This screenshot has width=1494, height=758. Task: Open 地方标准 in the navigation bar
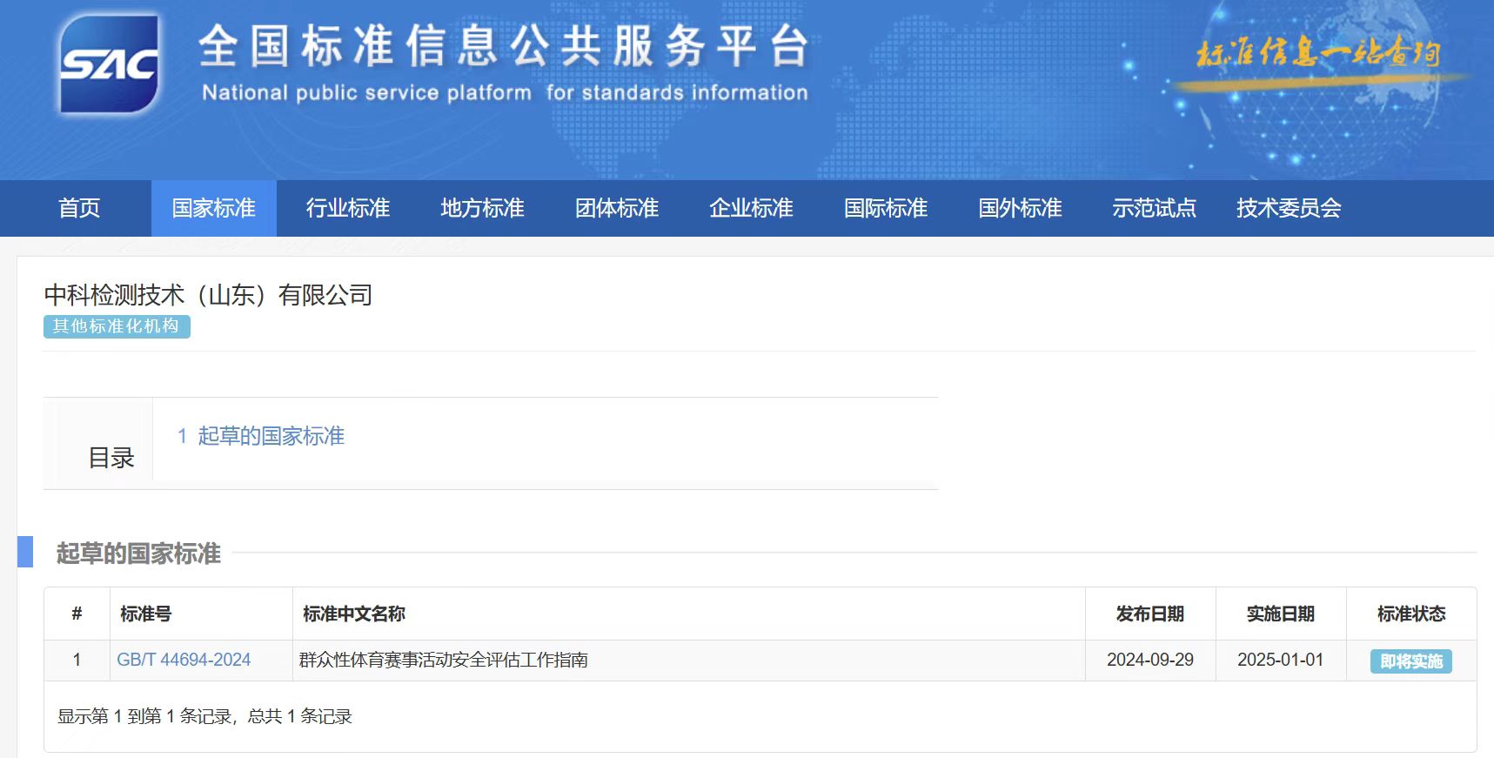pos(482,208)
